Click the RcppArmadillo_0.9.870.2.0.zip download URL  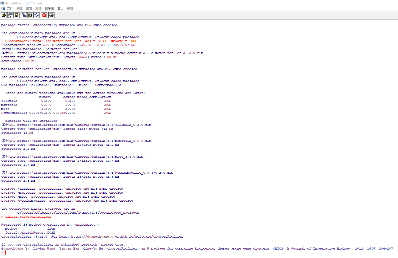pyautogui.click(x=96, y=173)
